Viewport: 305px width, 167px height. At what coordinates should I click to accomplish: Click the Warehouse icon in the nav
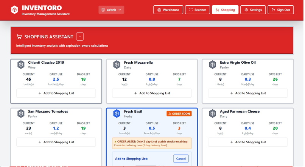159,10
